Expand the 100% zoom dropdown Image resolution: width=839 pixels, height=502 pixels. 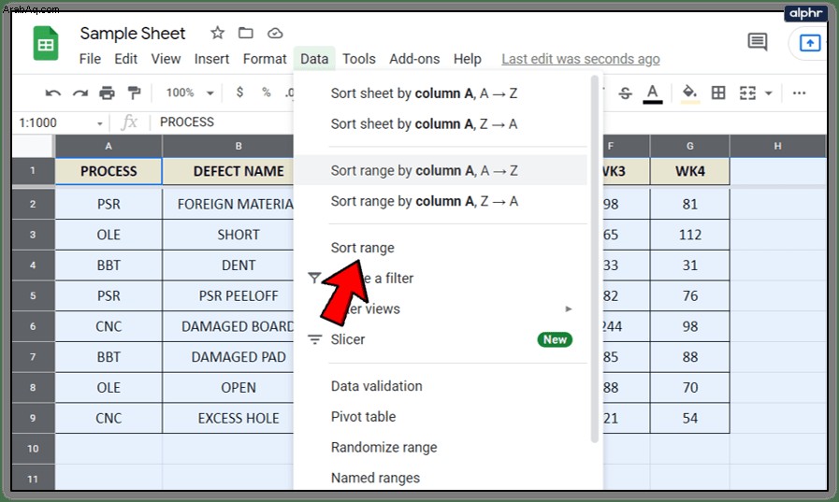[190, 93]
